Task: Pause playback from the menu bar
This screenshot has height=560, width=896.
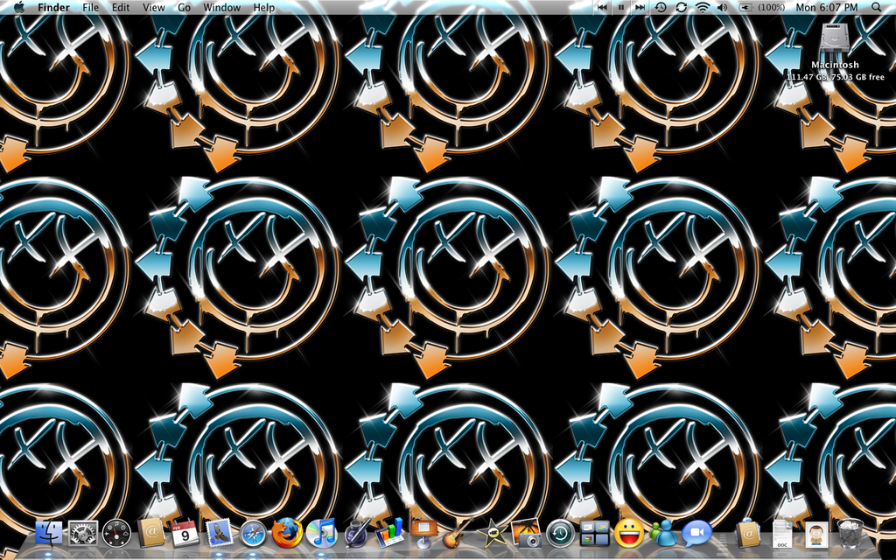Action: (x=621, y=7)
